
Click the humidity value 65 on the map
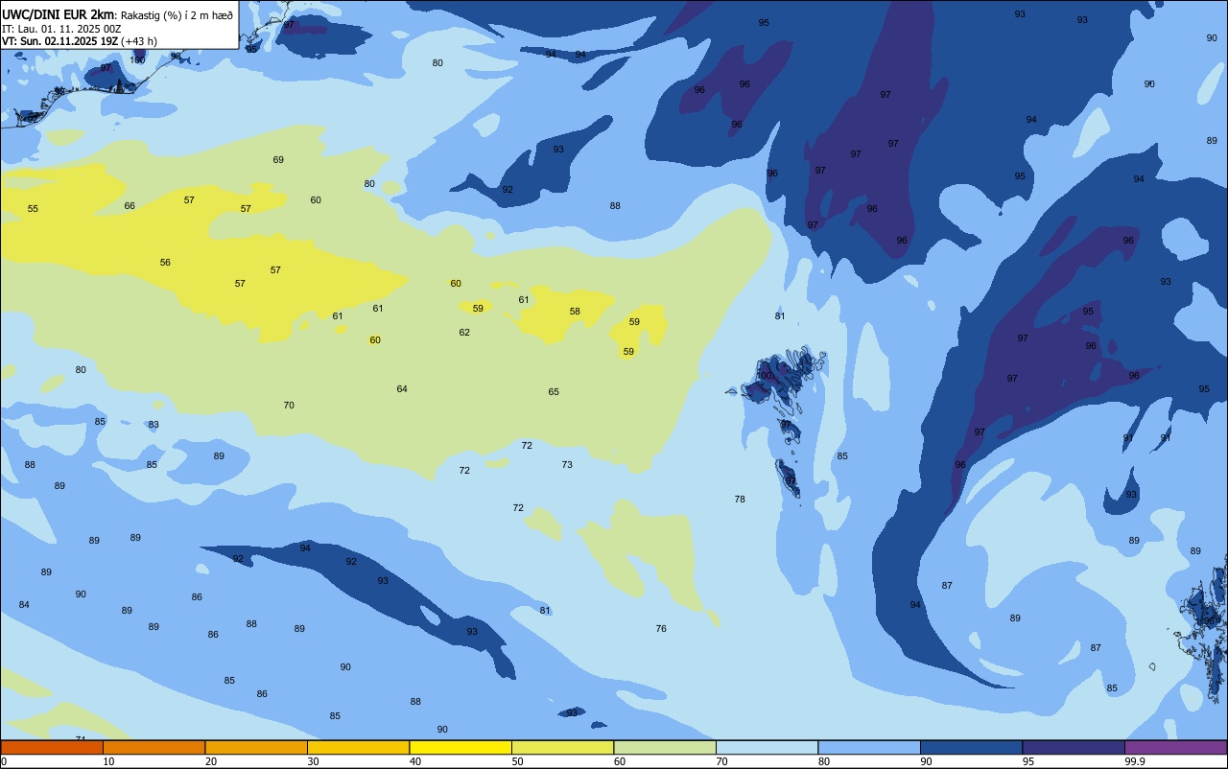[x=554, y=391]
